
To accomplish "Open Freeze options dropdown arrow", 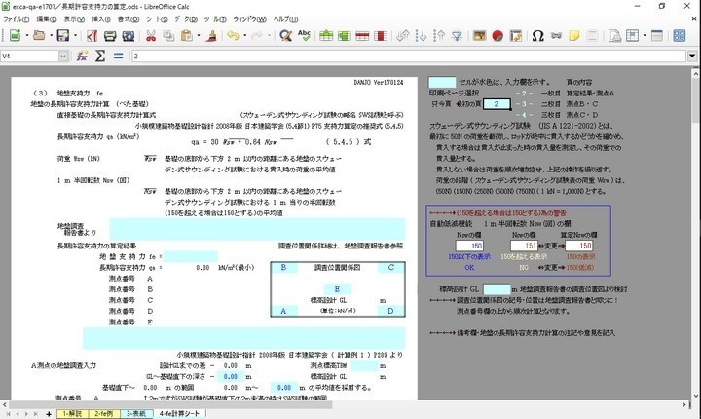I will (645, 36).
